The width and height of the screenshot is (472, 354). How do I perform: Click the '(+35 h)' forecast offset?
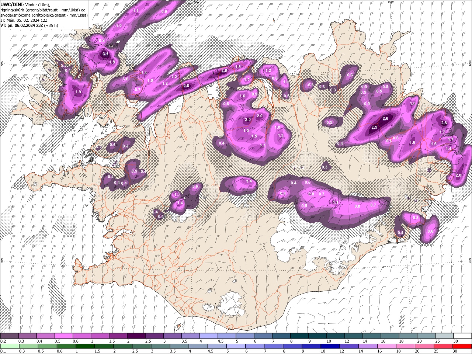pyautogui.click(x=51, y=25)
